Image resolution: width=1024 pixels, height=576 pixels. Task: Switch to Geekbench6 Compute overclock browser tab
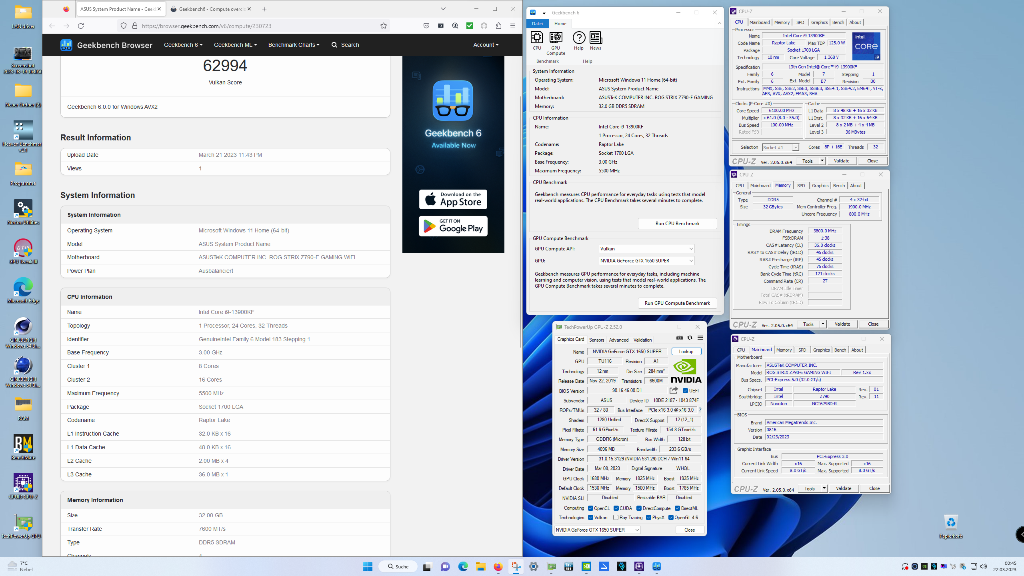pyautogui.click(x=210, y=9)
